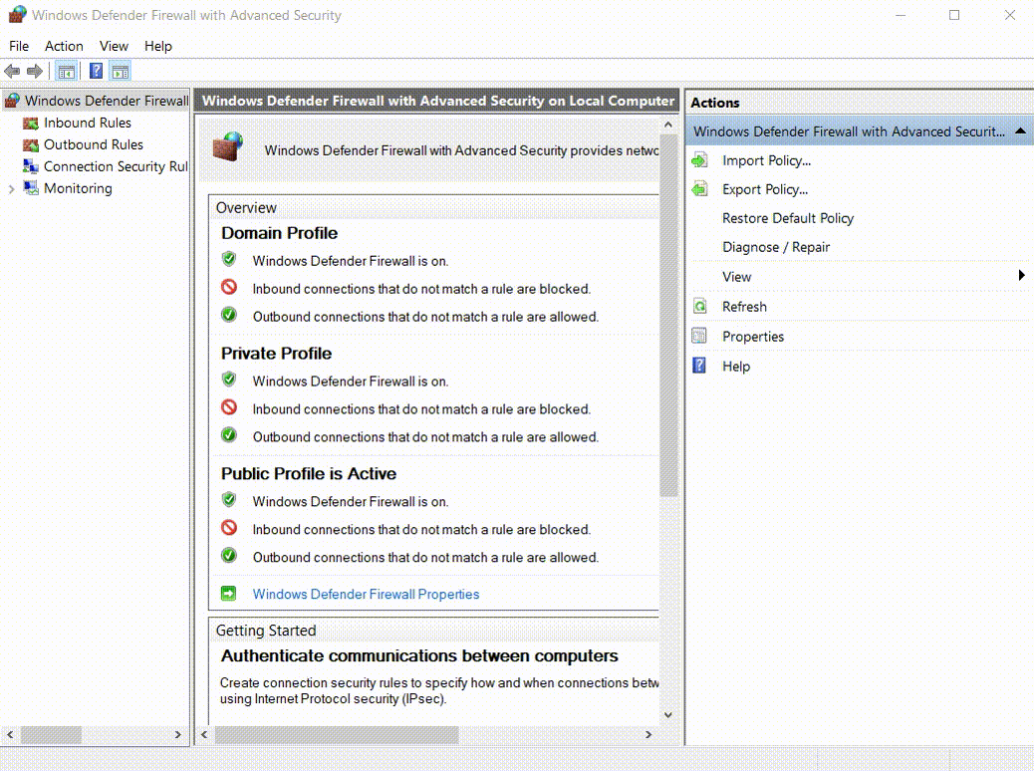Click the Getting Started section label
1034x771 pixels.
click(266, 631)
